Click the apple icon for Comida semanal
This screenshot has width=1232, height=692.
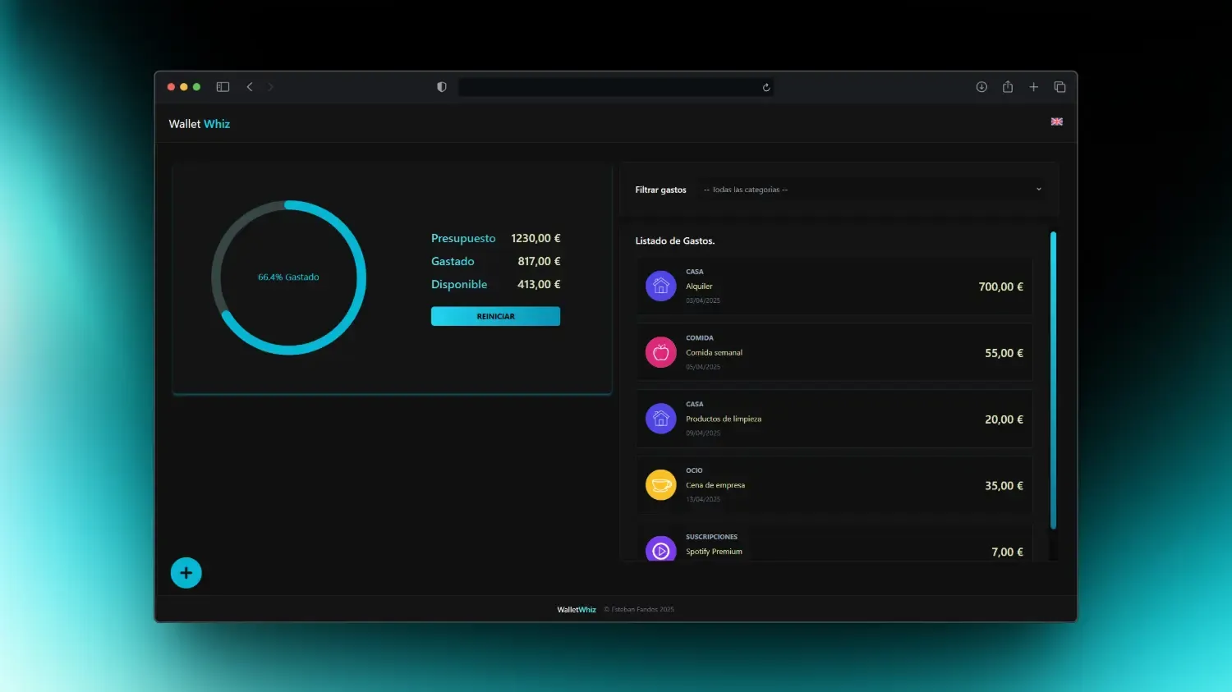click(660, 353)
